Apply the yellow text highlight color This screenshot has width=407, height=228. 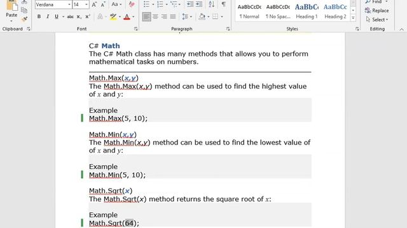tap(113, 17)
